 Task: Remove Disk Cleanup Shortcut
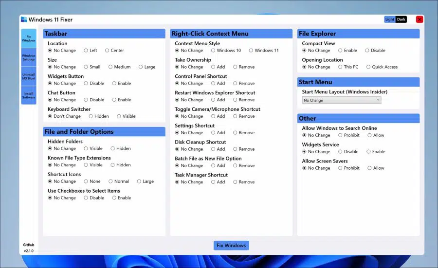244,149
